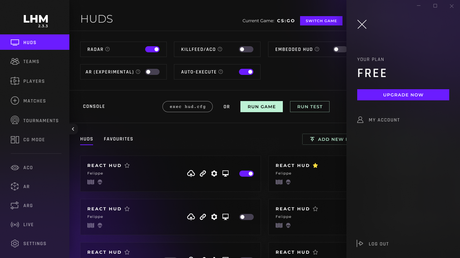Click monitor overlay icon on first React HUD

click(x=225, y=174)
